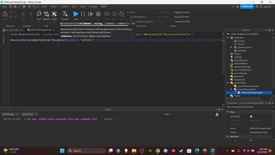Open the notifications bell icon
Image resolution: width=275 pixels, height=155 pixels.
click(x=237, y=6)
